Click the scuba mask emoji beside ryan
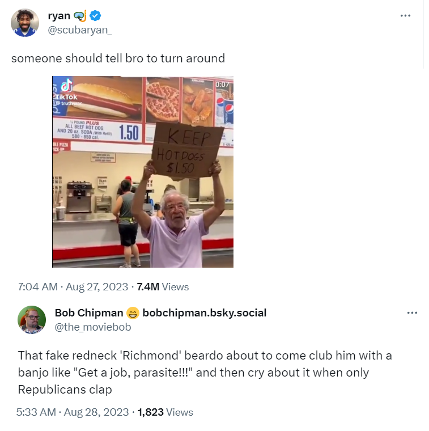 (83, 16)
